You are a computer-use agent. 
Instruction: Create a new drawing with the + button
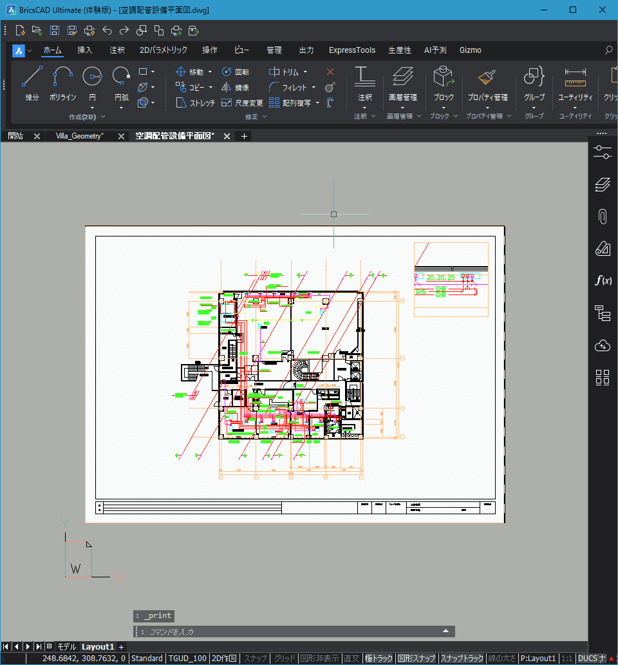tap(243, 136)
